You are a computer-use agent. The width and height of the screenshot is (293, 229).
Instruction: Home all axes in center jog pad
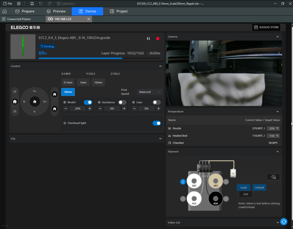35,101
